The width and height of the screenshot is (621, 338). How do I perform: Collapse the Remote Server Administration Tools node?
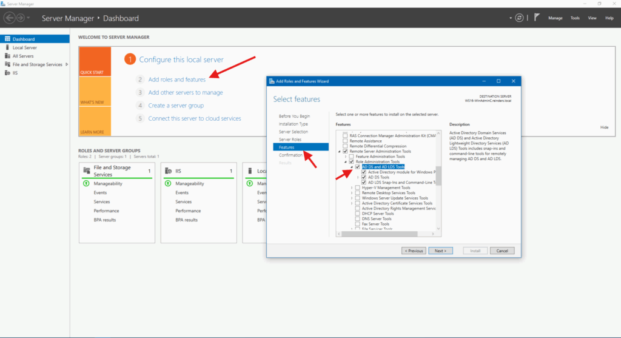coord(339,151)
